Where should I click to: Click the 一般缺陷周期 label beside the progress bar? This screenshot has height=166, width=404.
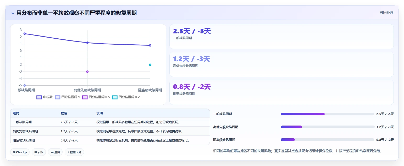click(223, 114)
